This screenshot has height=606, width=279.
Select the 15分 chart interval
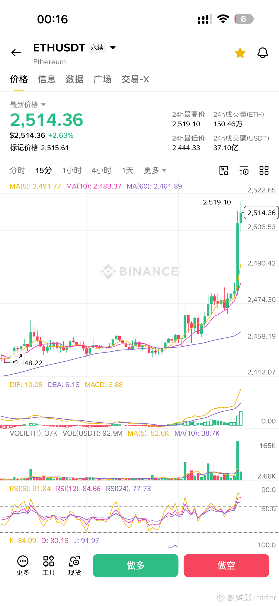(x=44, y=170)
